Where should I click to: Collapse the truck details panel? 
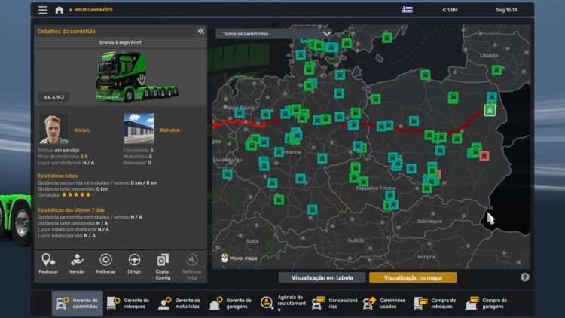(200, 31)
